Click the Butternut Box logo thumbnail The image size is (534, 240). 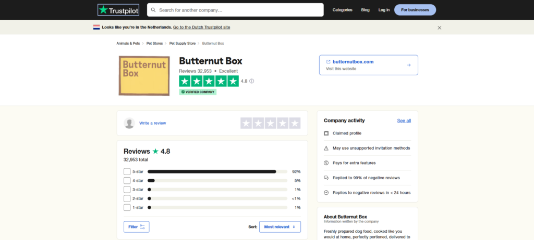coord(144,76)
